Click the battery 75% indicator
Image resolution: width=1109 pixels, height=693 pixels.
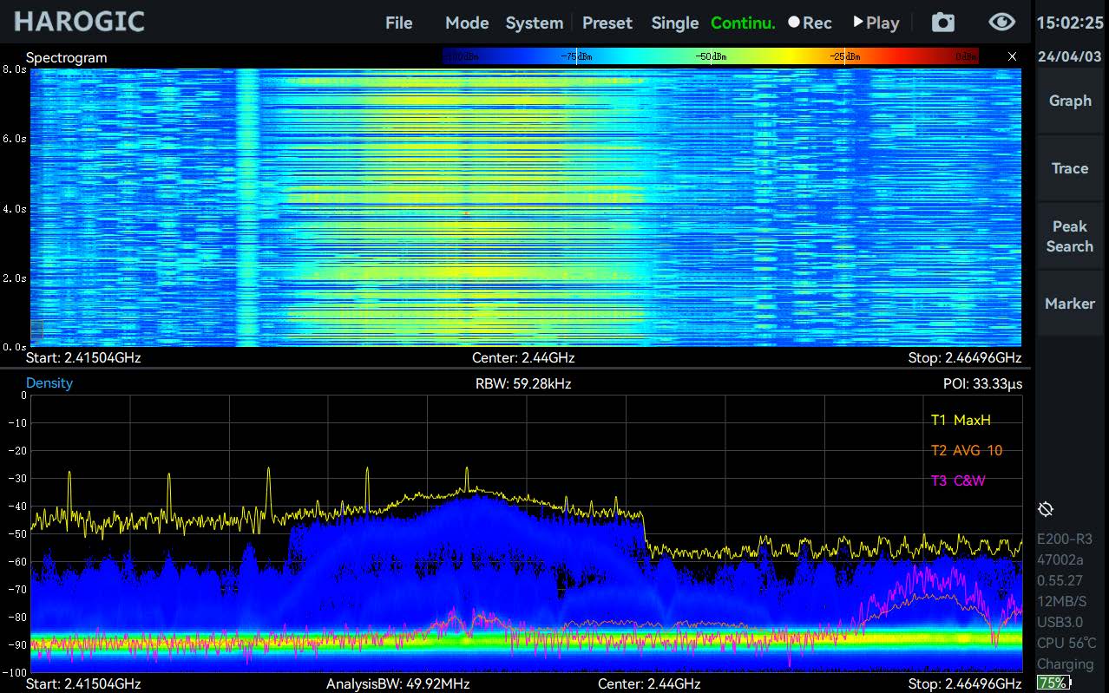(1053, 683)
